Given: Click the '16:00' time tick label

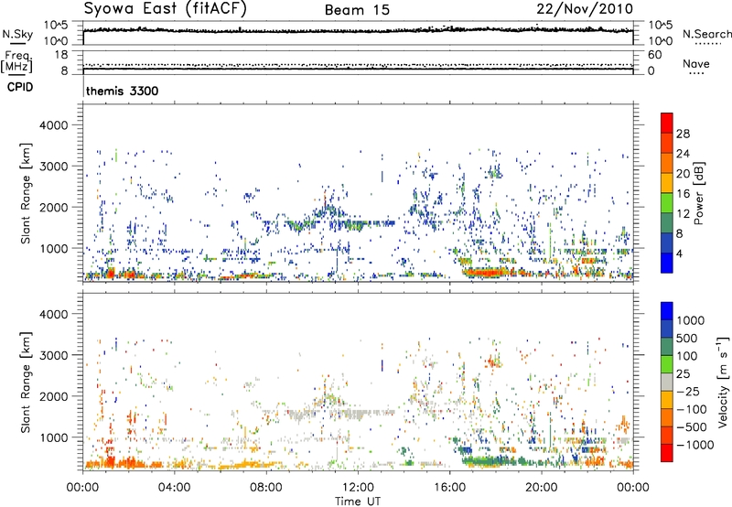Looking at the screenshot, I should tap(449, 488).
